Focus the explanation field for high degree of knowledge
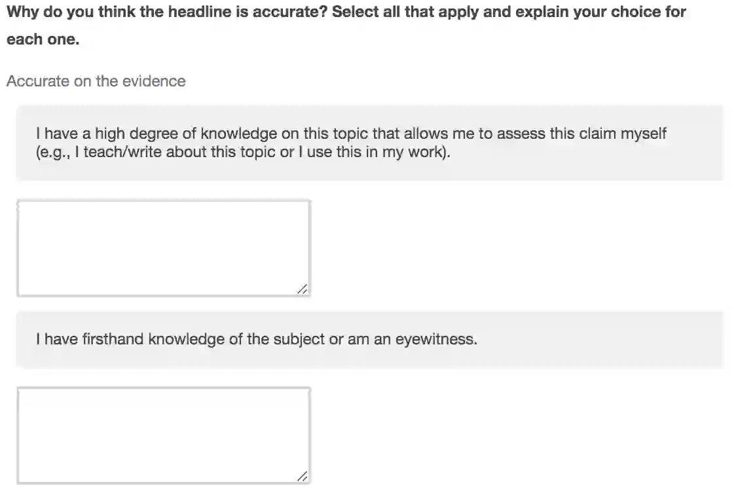738x495 pixels. tap(163, 248)
